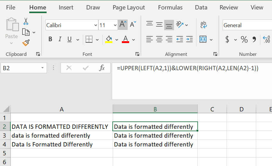This screenshot has height=166, width=272.
Task: Apply the yellow Fill Color swatch
Action: click(x=109, y=39)
